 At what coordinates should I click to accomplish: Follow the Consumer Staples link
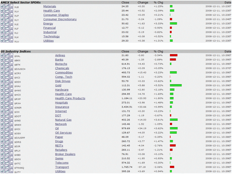[x=56, y=15]
